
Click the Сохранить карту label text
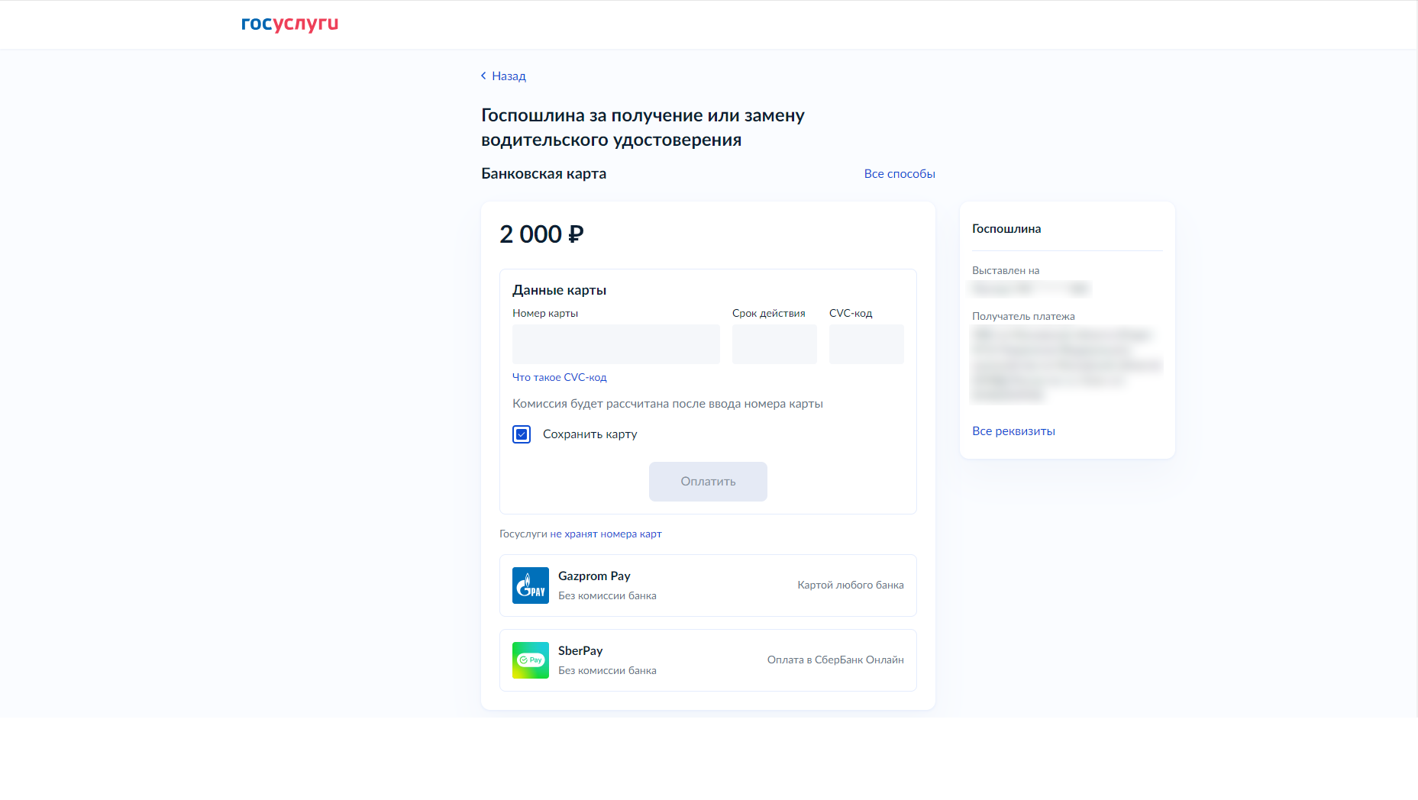tap(589, 434)
